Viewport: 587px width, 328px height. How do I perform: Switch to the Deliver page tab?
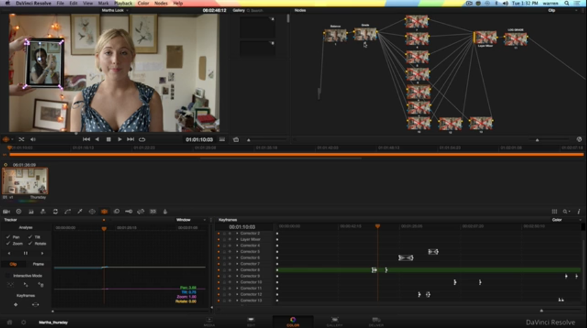[x=376, y=321]
